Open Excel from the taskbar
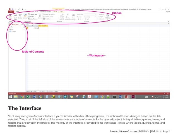The image size is (178, 137). coord(28,97)
